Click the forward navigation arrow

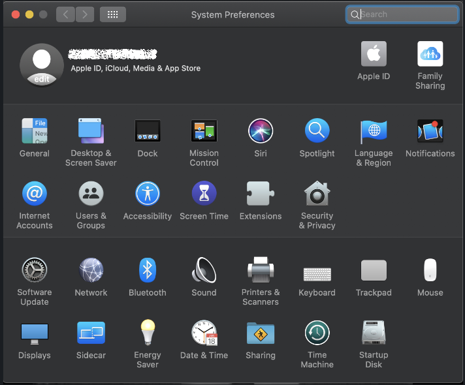point(85,14)
